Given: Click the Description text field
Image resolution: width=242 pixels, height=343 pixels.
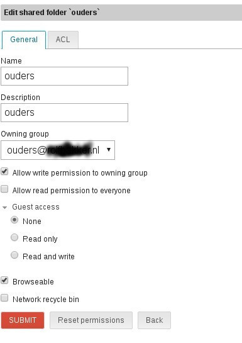Looking at the screenshot, I should tap(65, 113).
